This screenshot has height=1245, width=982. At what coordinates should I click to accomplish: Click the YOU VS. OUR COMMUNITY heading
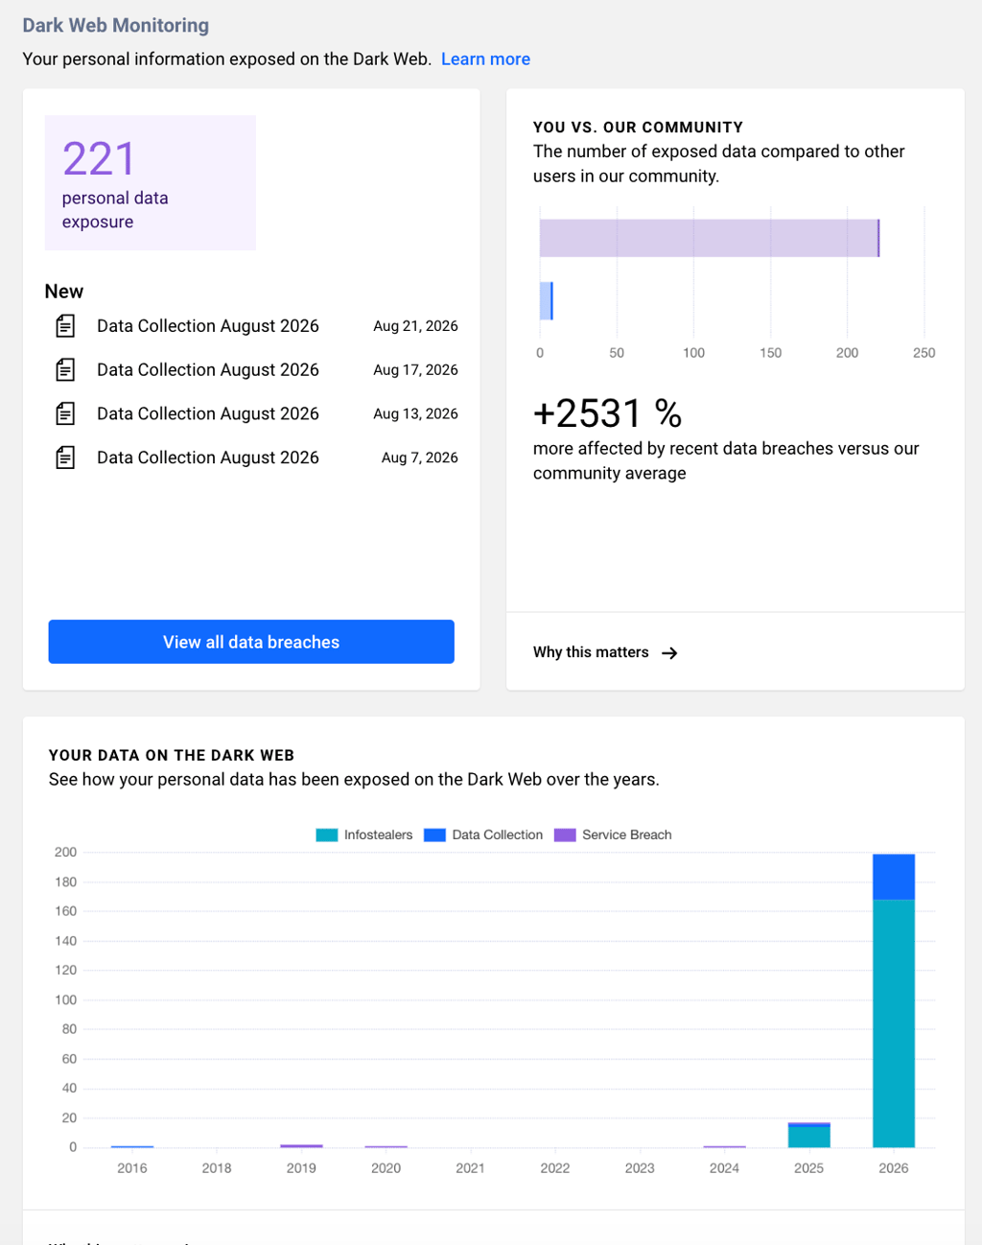[x=638, y=128]
